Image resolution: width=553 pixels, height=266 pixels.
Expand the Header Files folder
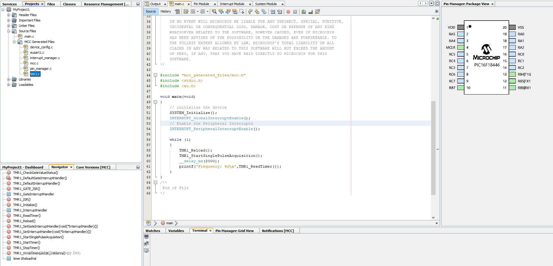coord(9,15)
